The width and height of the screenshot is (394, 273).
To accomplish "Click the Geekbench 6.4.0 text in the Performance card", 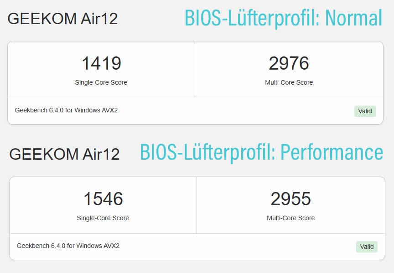I will click(68, 246).
